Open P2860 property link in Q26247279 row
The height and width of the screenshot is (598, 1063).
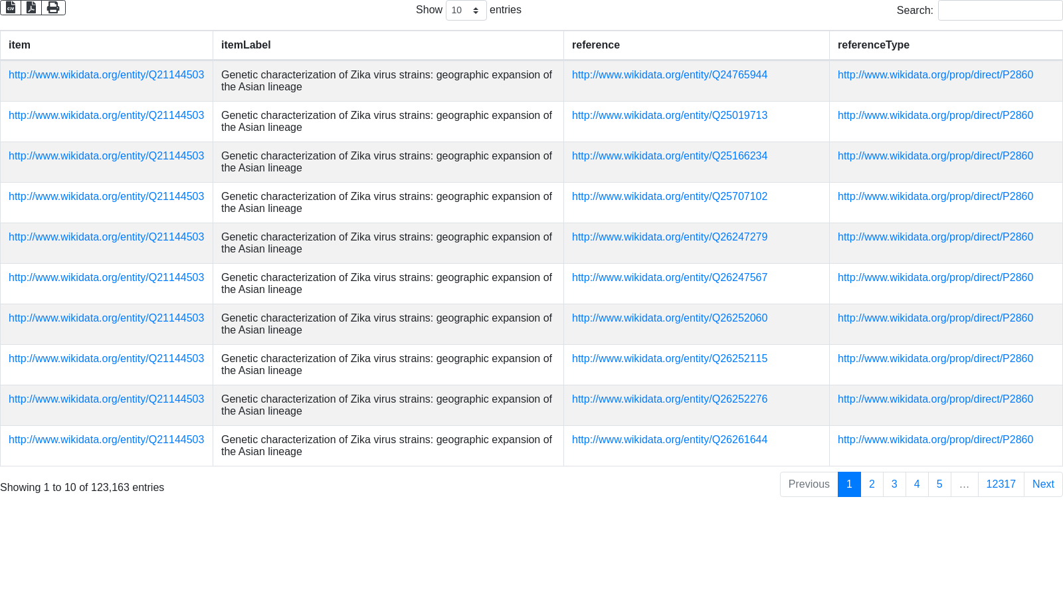tap(935, 237)
